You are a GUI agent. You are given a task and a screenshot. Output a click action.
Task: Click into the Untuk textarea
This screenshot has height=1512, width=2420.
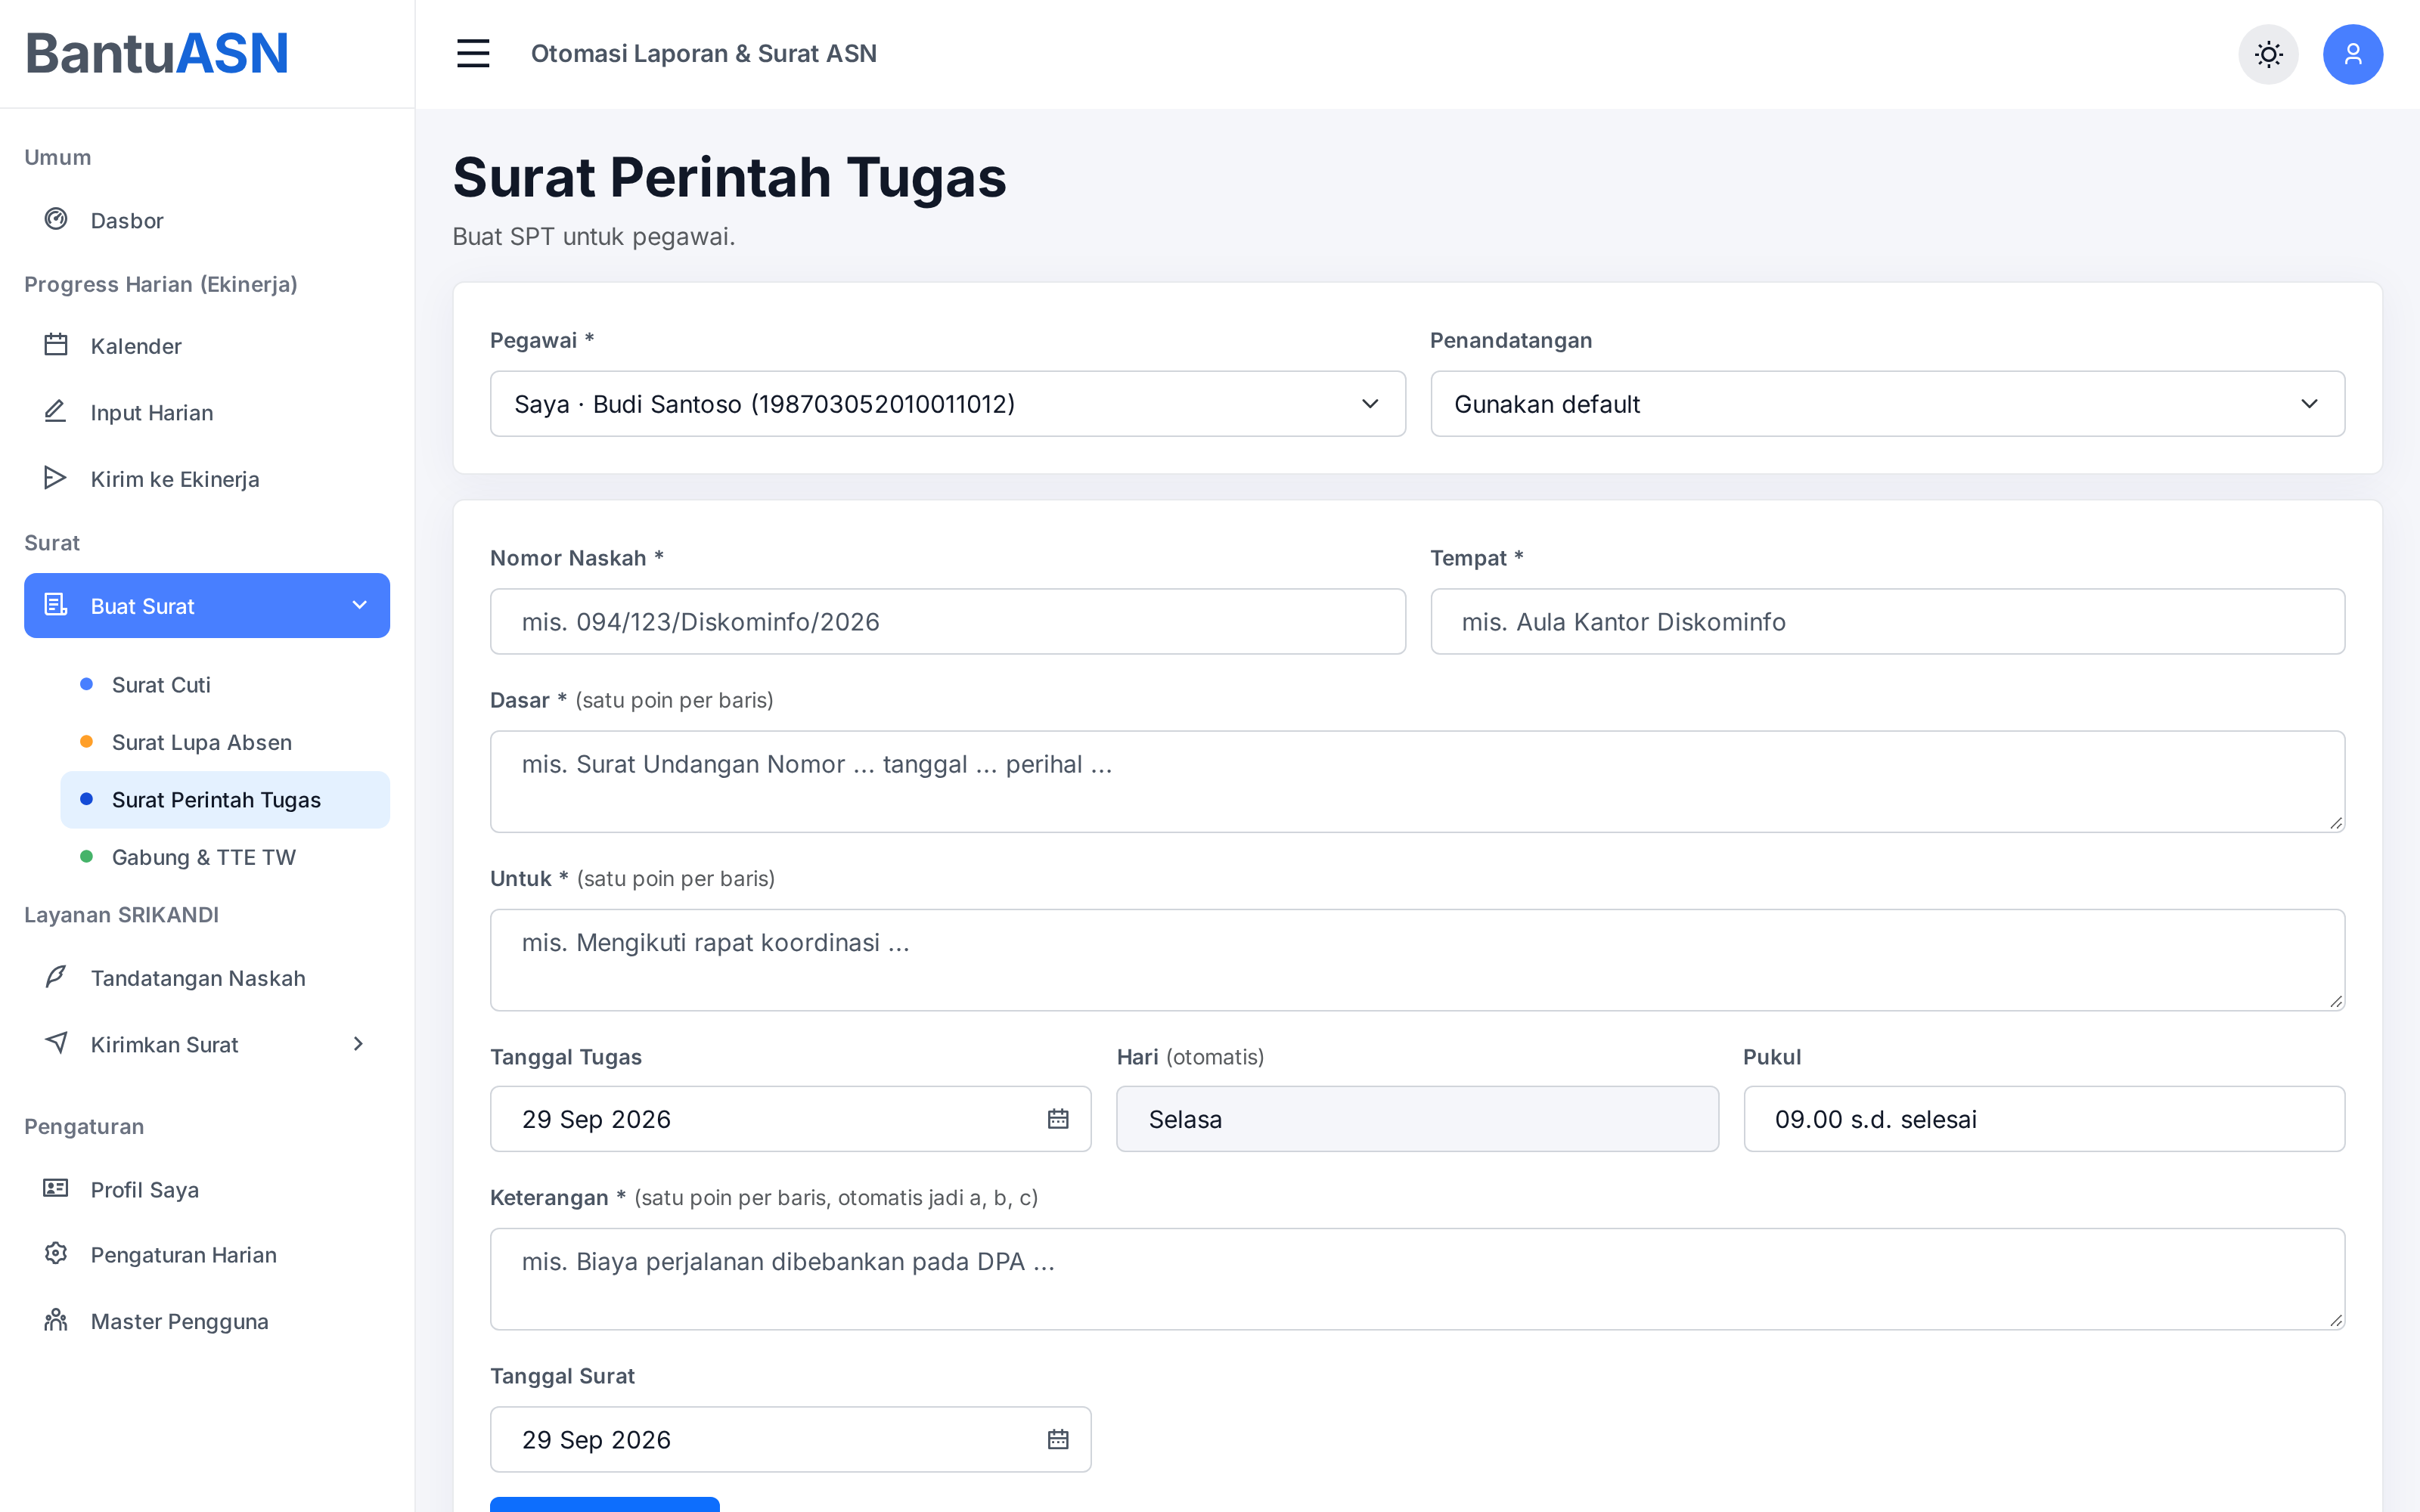tap(1417, 960)
